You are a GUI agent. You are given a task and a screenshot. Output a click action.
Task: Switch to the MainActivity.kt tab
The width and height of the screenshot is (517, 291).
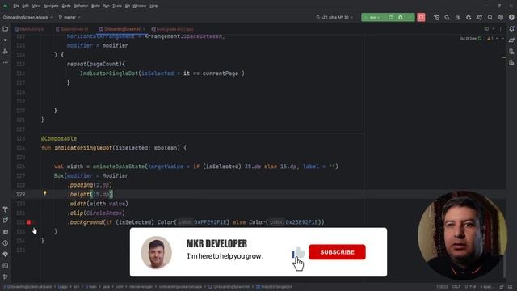(x=30, y=29)
